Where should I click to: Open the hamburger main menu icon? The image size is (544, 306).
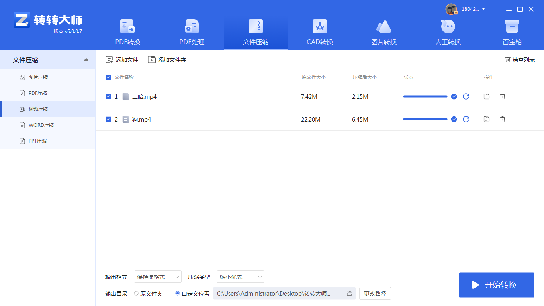click(498, 9)
